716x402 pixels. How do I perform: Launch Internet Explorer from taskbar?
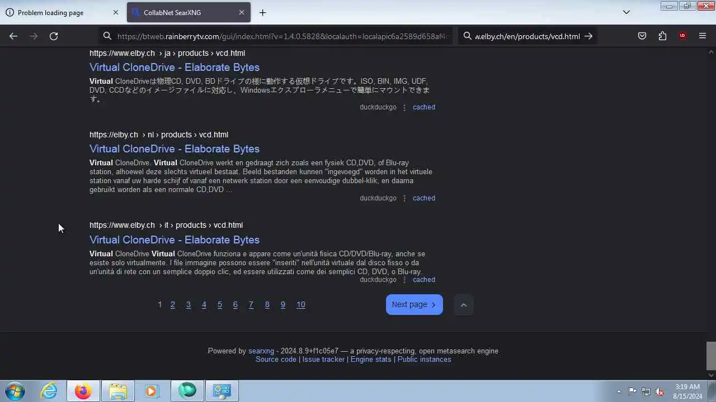(x=49, y=391)
